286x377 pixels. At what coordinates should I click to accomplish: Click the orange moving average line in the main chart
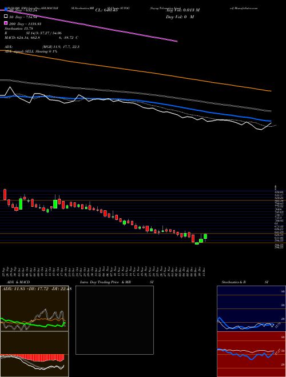pyautogui.click(x=136, y=70)
